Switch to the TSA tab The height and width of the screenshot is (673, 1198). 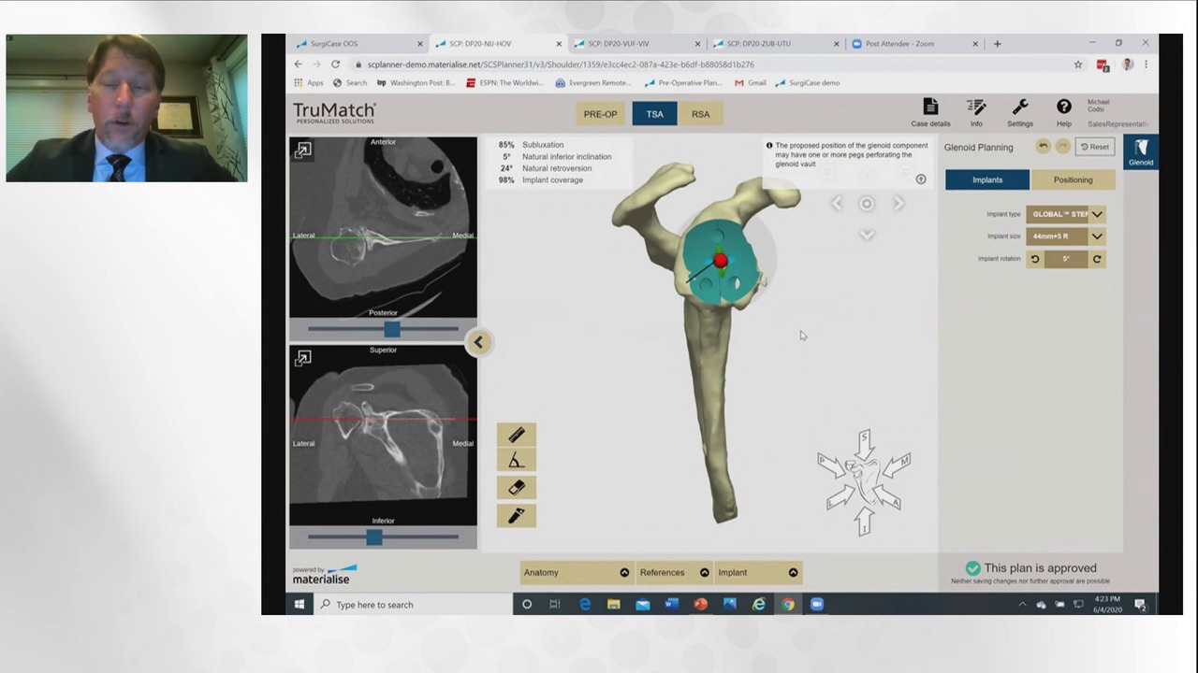[x=654, y=114]
